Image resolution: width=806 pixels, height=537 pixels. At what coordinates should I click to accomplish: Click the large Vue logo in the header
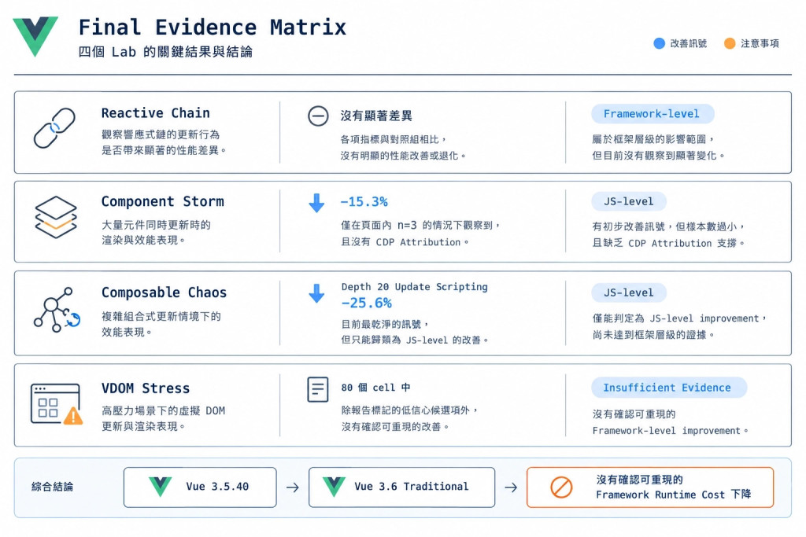tap(35, 36)
